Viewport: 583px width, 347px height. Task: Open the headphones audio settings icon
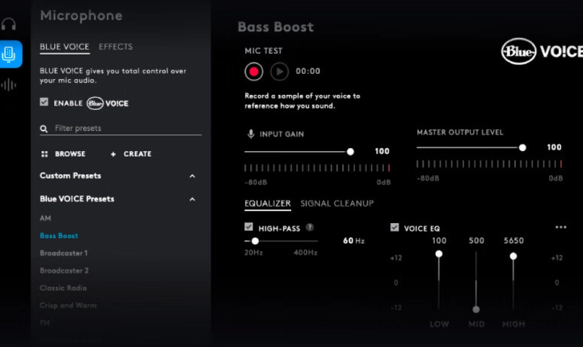[x=9, y=24]
